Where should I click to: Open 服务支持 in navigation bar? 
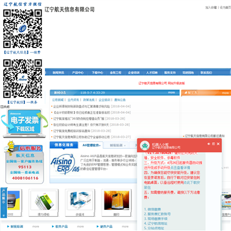170,73
